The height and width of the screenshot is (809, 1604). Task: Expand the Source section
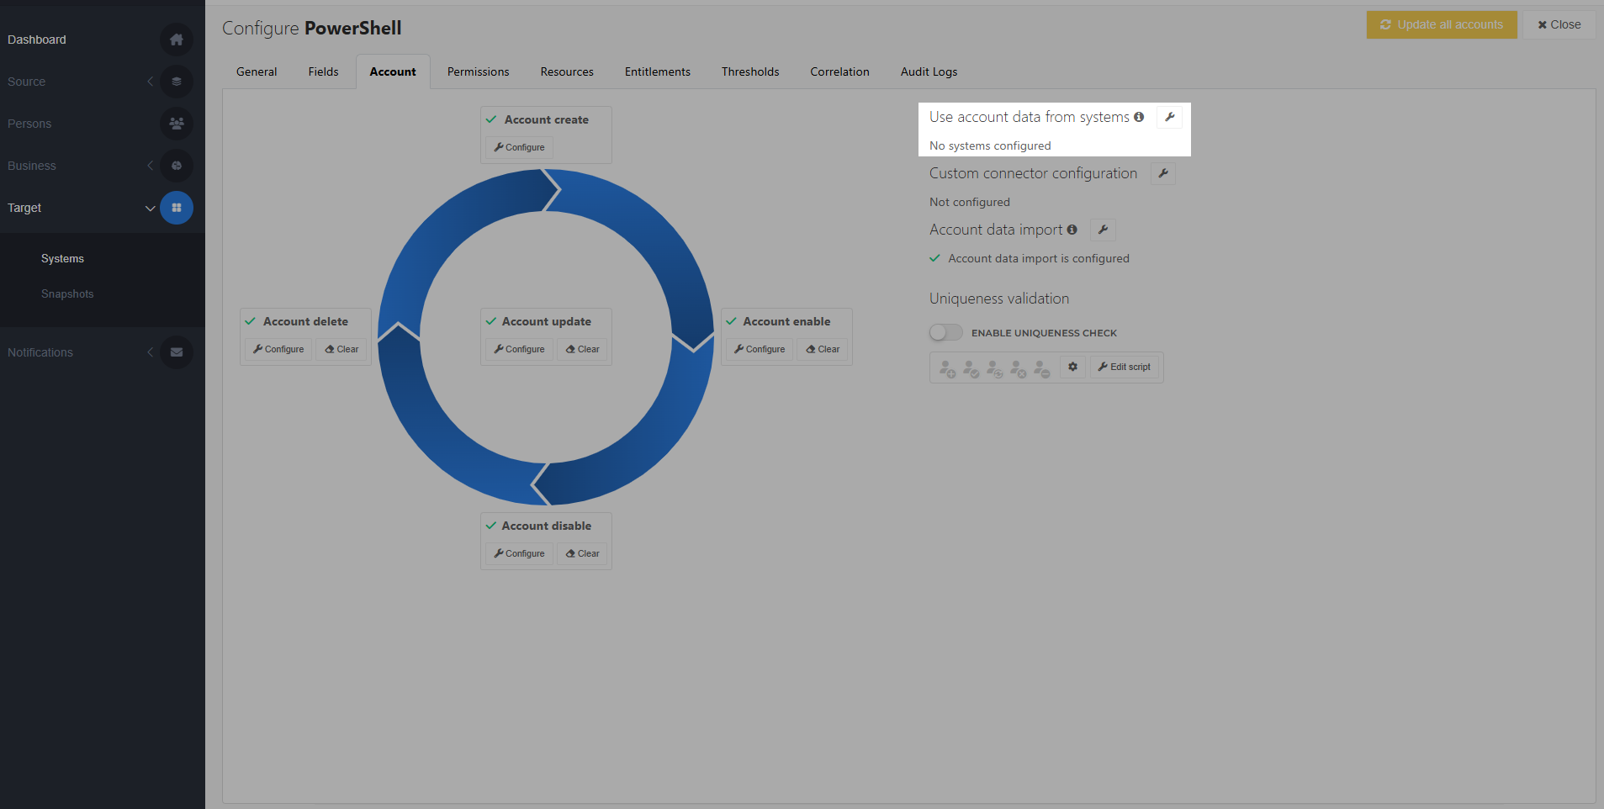(150, 82)
